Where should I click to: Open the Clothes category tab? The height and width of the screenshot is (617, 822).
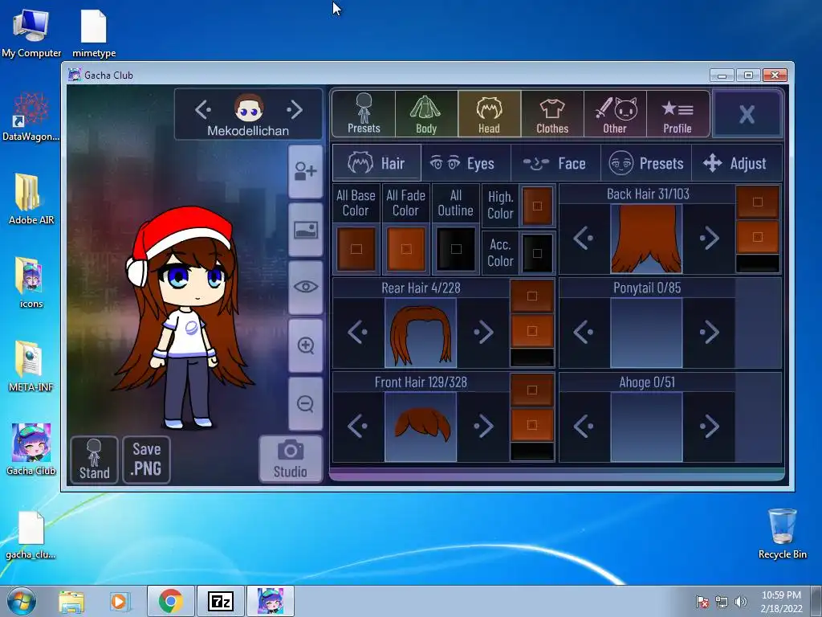click(x=552, y=114)
